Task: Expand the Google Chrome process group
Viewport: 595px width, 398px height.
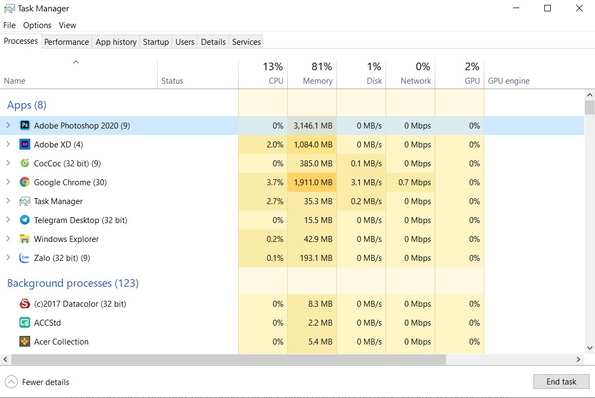Action: 8,183
